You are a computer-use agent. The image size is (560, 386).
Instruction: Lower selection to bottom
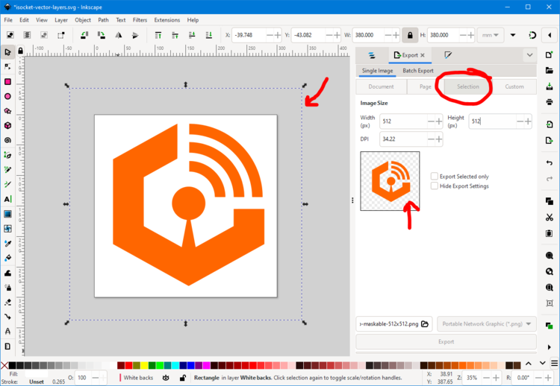pos(209,35)
